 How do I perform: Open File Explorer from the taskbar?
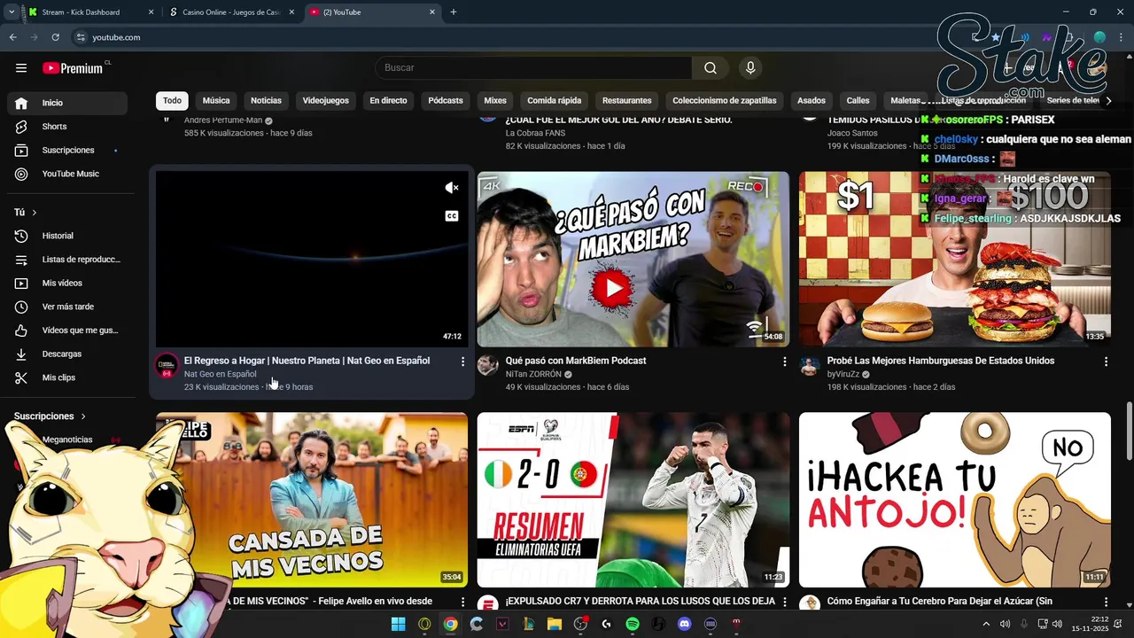tap(555, 624)
